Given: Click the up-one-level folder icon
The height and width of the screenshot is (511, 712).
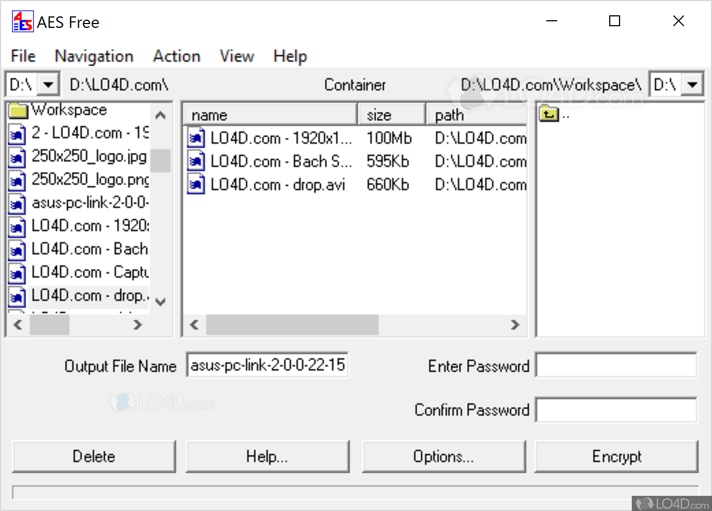Looking at the screenshot, I should (548, 114).
